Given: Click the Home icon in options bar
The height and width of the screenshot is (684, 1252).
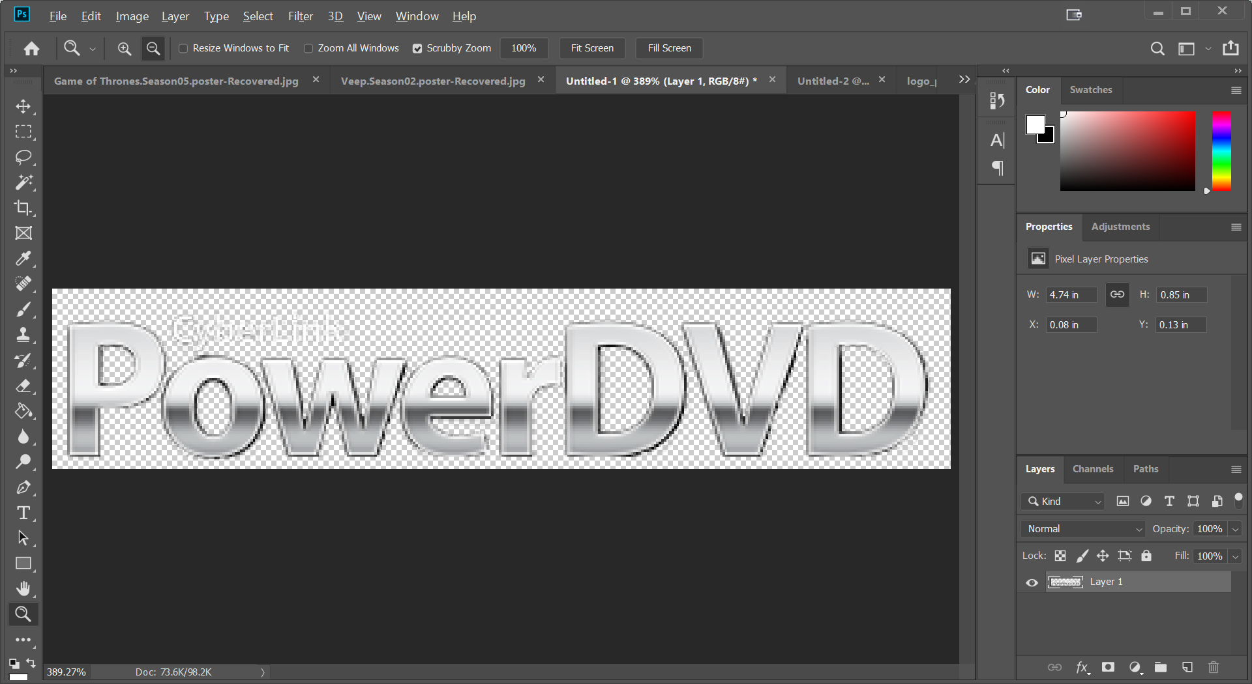Looking at the screenshot, I should [x=31, y=48].
